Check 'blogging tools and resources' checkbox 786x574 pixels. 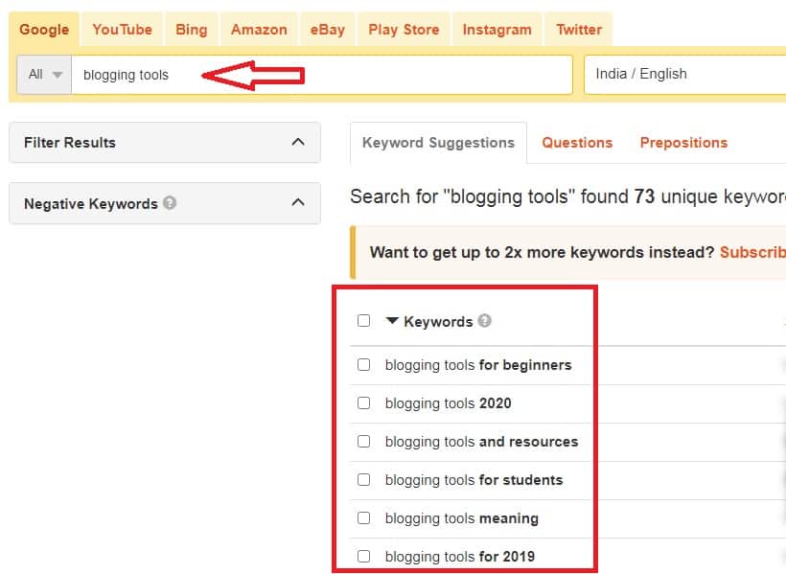click(364, 441)
